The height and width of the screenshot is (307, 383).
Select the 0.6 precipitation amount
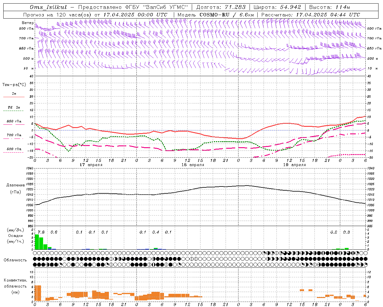[54, 232]
